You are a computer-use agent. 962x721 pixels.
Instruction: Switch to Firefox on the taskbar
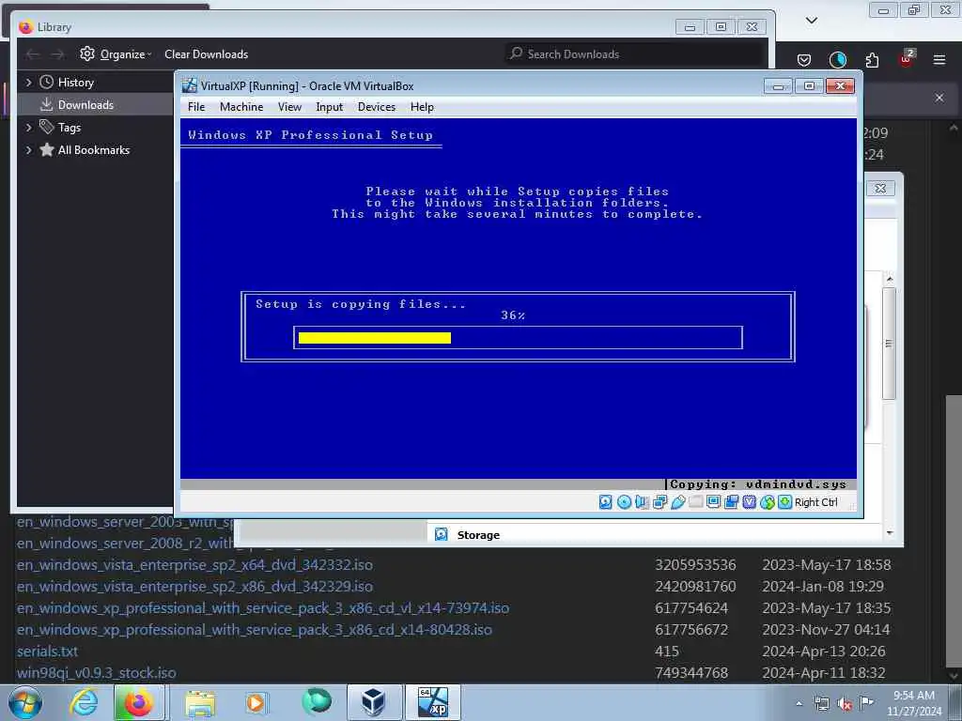139,702
